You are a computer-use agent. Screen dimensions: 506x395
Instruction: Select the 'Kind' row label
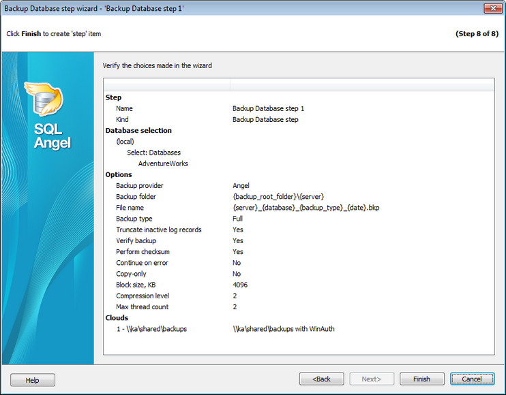tap(122, 120)
